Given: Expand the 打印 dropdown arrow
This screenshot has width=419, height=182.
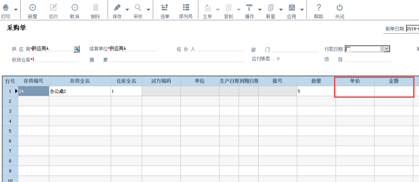Looking at the screenshot, I should coord(16,10).
